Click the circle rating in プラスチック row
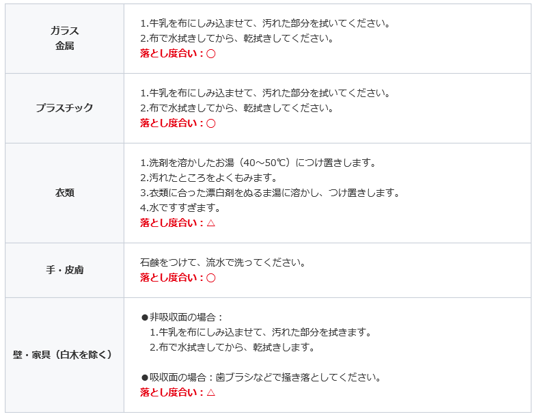This screenshot has height=419, width=537. 211,123
